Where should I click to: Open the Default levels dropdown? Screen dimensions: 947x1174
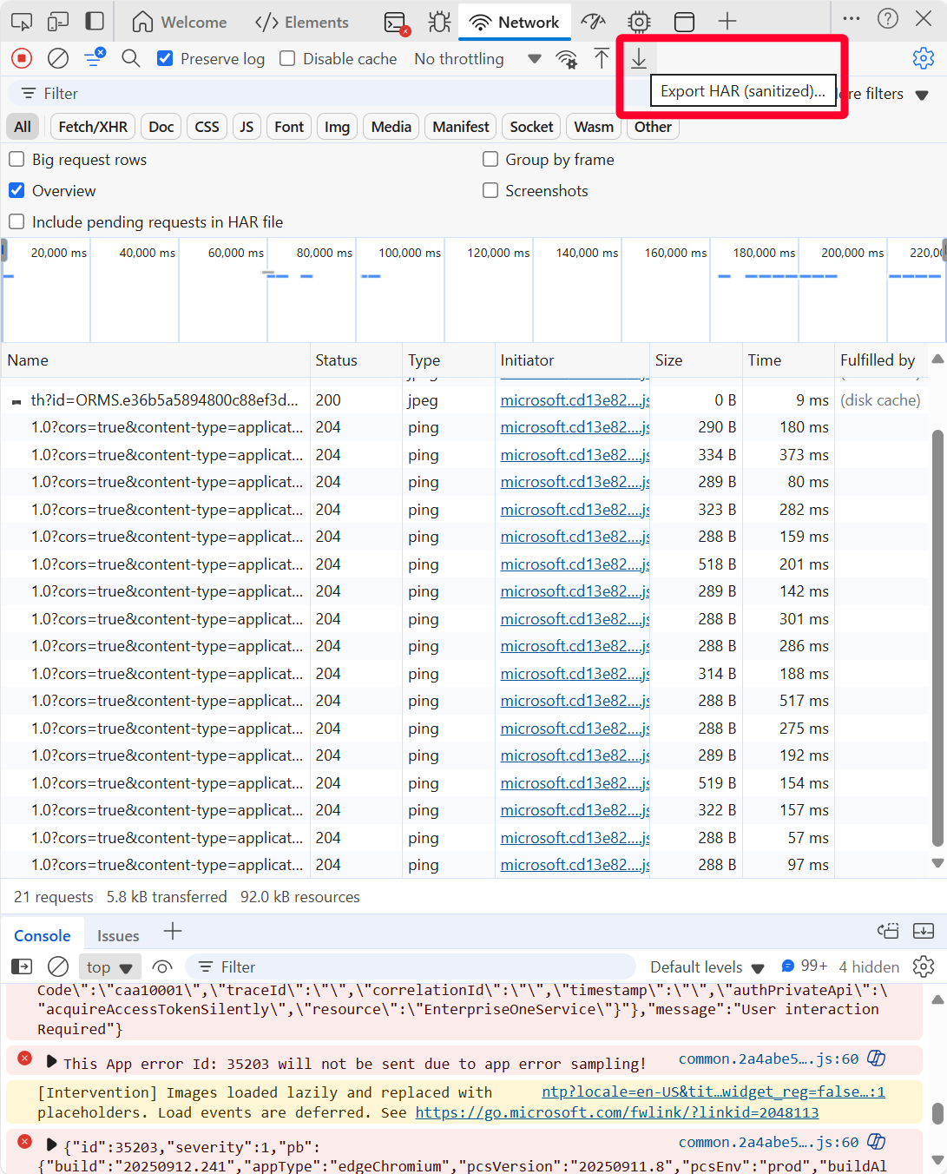[707, 966]
